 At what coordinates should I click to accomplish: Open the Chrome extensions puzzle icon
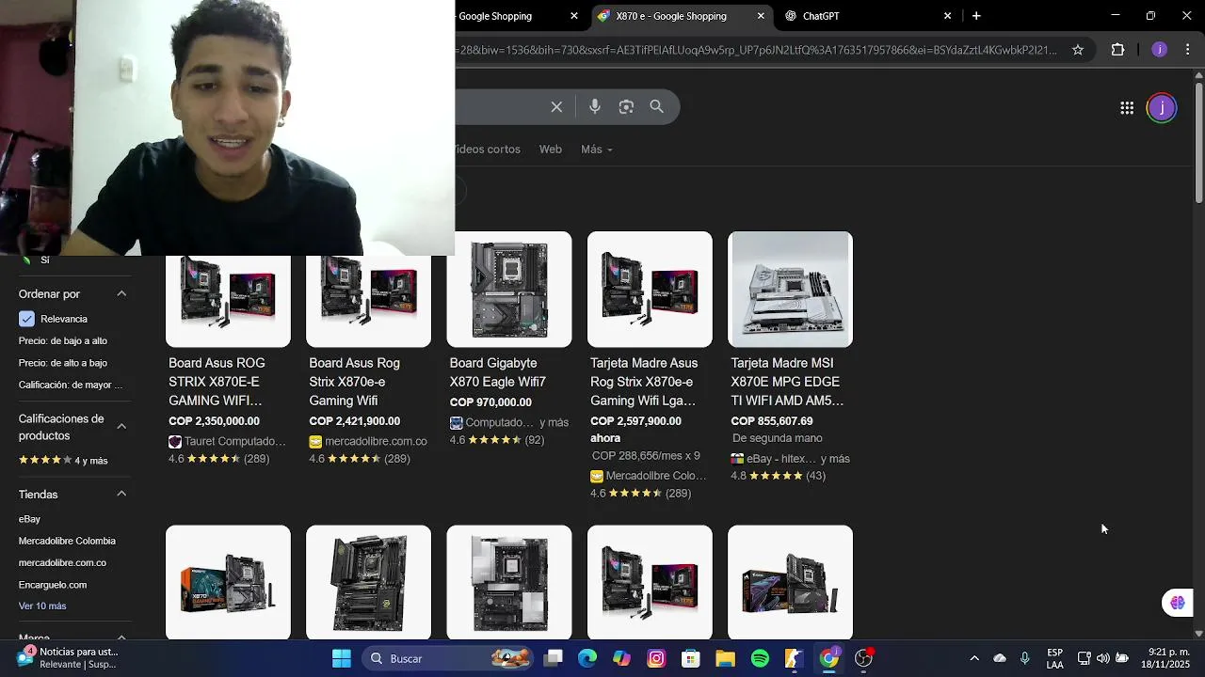[1118, 50]
